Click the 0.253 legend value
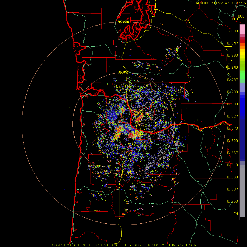Image resolution: width=247 pixels, height=247 pixels. (x=232, y=201)
